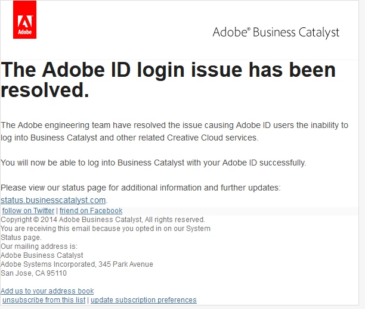Click the paragraph starting 'The Adobe engineering team'

[174, 131]
